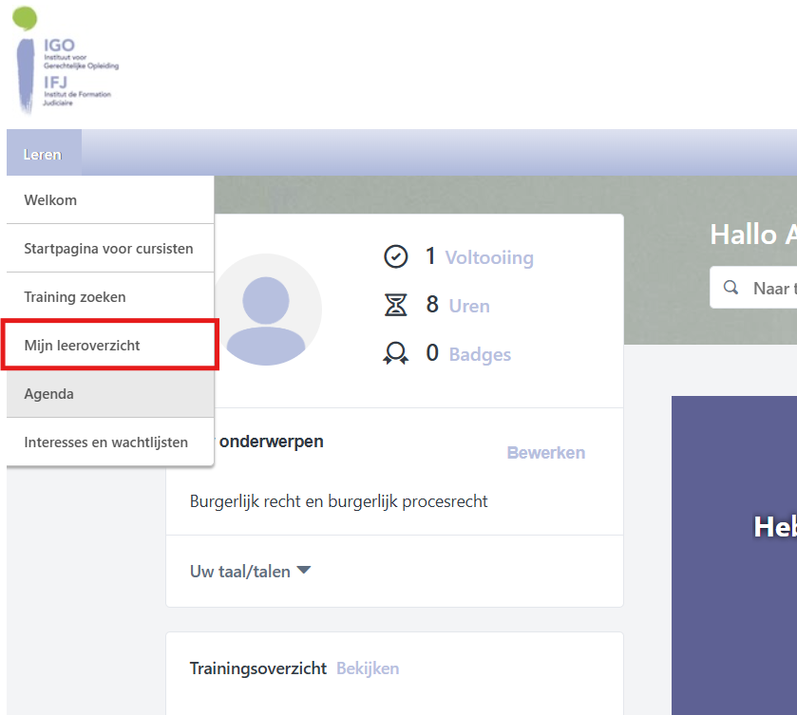Open Agenda from the Leren menu
797x715 pixels.
(49, 393)
